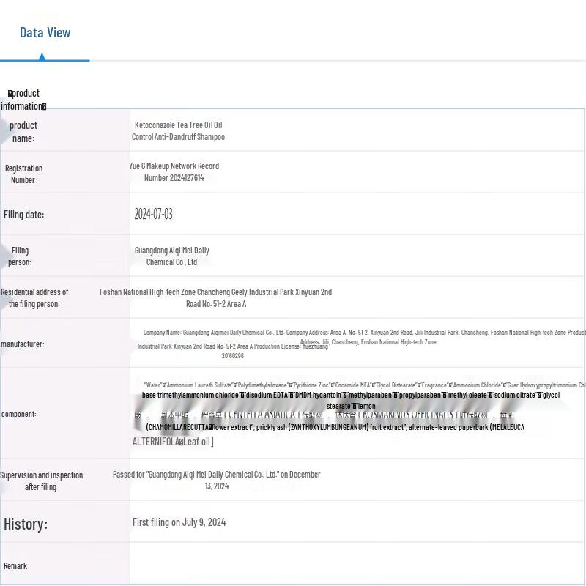Click the First filing on July 9, 2024 entry
Screen dimensions: 586x586
(x=179, y=522)
